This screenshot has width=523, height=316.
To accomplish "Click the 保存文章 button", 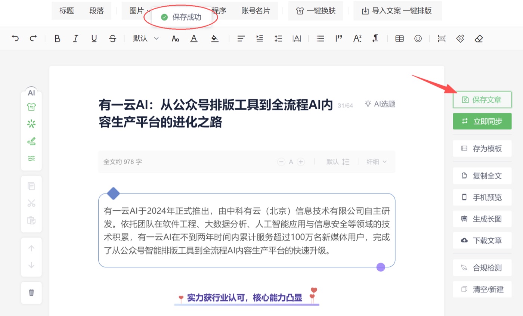I will [482, 100].
